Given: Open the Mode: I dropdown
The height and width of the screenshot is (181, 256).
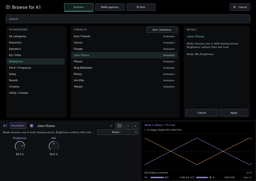Looking at the screenshot, I should [x=118, y=132].
